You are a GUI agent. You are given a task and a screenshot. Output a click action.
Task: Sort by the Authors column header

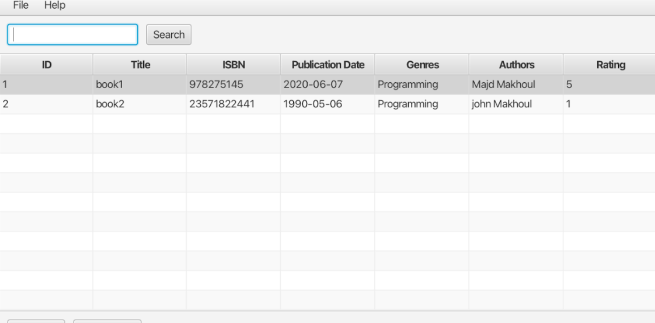point(515,65)
